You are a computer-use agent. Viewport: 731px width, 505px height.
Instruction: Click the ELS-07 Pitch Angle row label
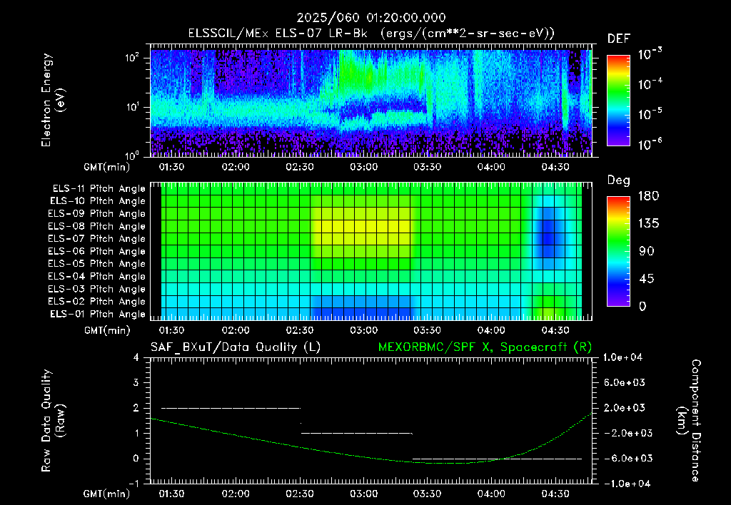click(x=96, y=238)
